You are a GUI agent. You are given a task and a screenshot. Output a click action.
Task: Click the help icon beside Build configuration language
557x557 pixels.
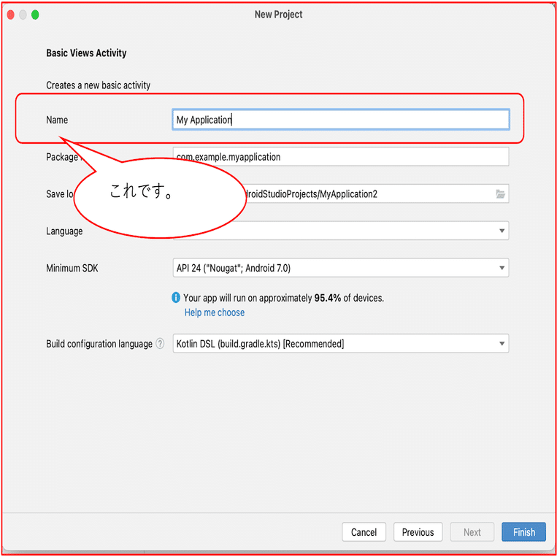[160, 344]
